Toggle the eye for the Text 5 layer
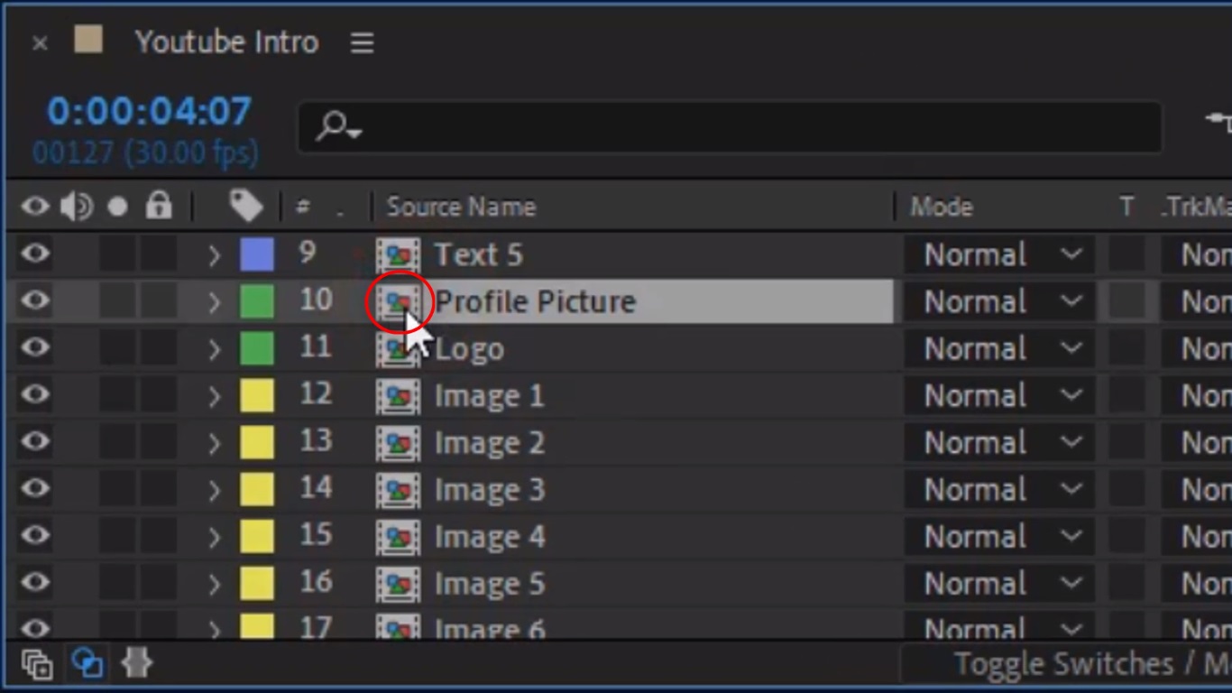This screenshot has width=1232, height=693. coord(35,254)
